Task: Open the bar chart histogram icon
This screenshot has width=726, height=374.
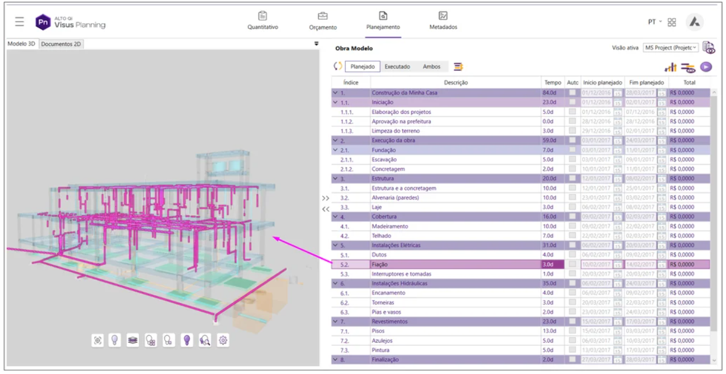Action: 671,67
